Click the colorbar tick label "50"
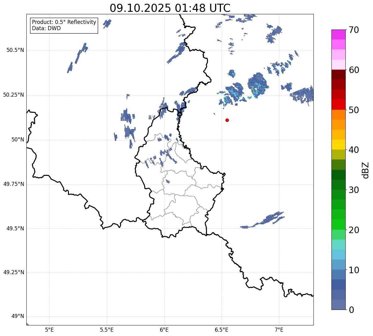The image size is (373, 336). [x=354, y=110]
